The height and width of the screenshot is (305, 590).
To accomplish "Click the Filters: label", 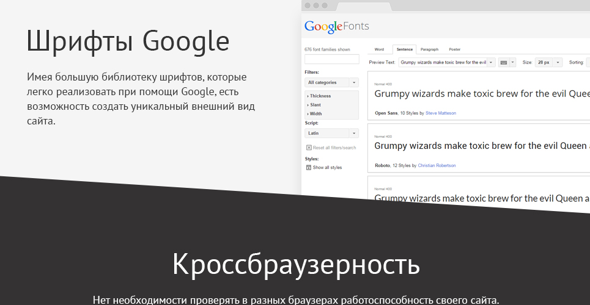I will pyautogui.click(x=312, y=72).
